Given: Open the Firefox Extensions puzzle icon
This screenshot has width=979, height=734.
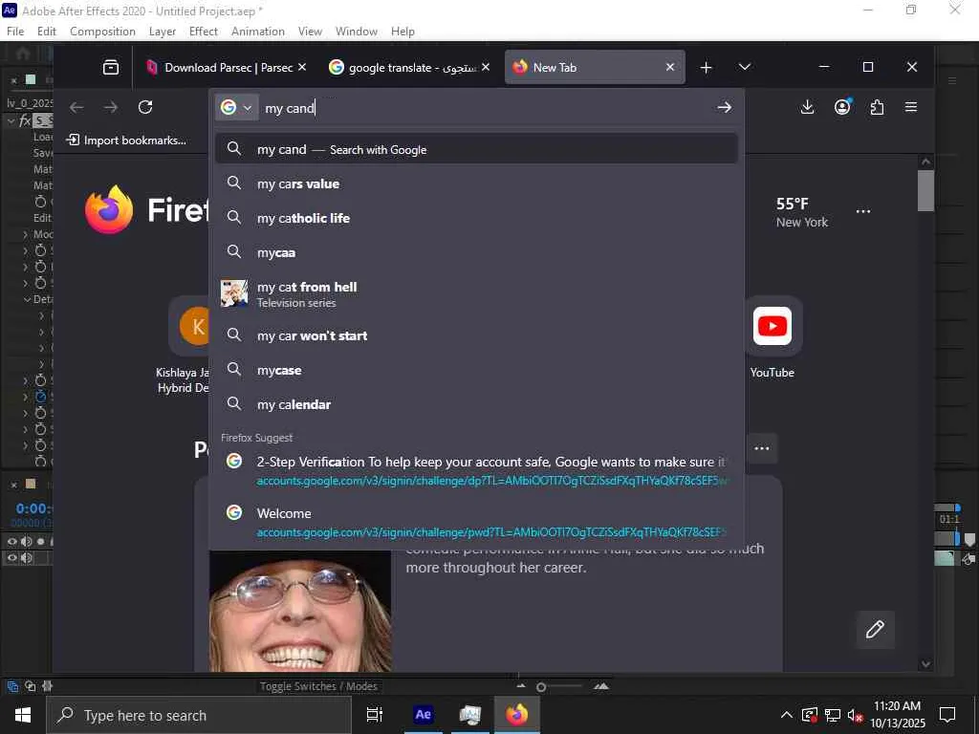Looking at the screenshot, I should tap(877, 107).
